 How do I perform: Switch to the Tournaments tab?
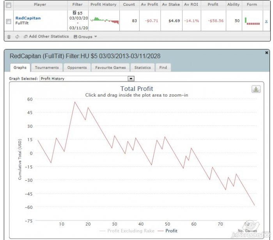pos(47,68)
